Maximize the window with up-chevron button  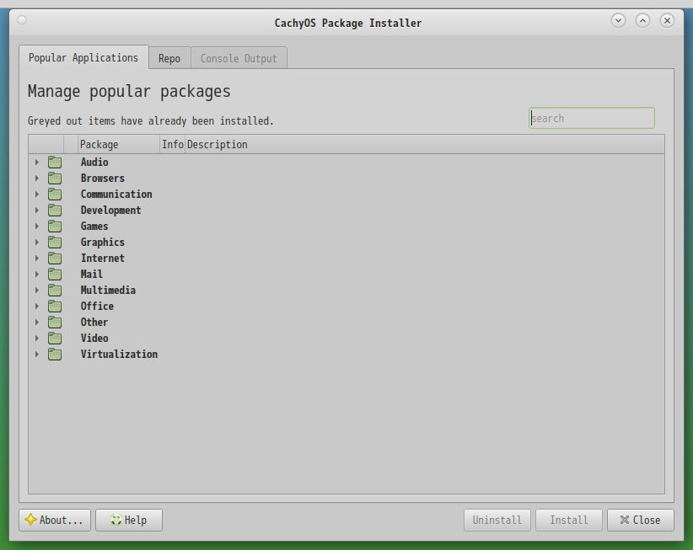(x=642, y=20)
